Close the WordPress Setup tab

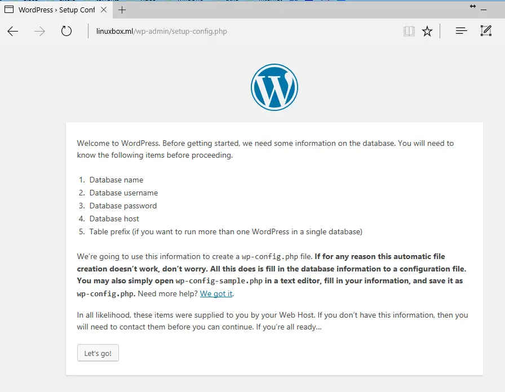coord(104,10)
